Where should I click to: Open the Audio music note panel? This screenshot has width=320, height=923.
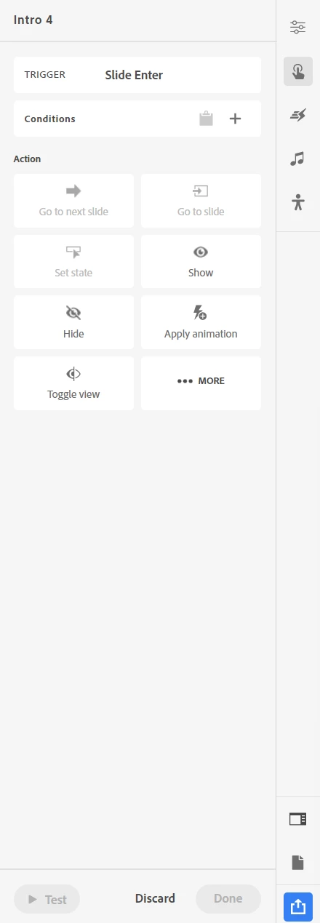(x=297, y=159)
